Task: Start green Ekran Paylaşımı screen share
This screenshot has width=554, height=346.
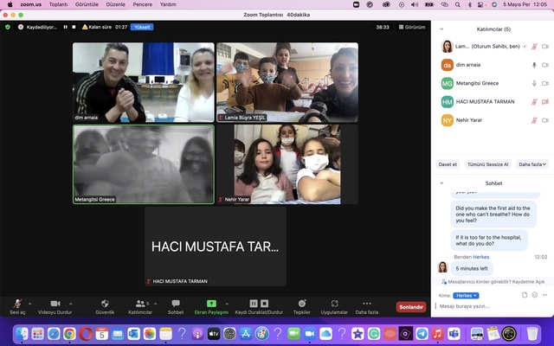Action: (x=211, y=304)
